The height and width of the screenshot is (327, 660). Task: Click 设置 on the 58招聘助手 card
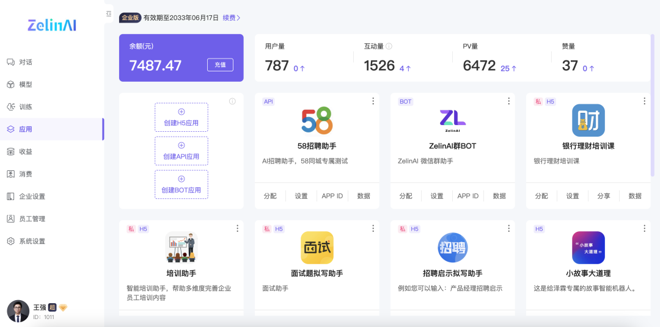pyautogui.click(x=301, y=196)
